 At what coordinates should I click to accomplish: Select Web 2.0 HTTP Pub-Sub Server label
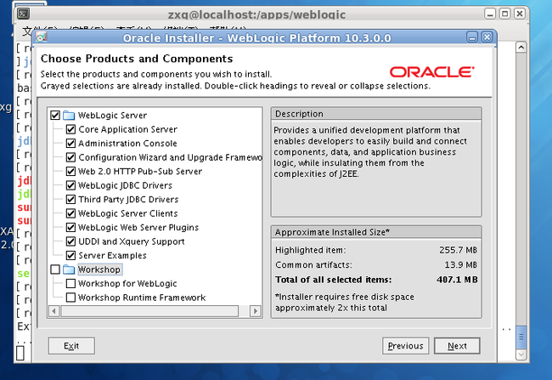pyautogui.click(x=140, y=172)
